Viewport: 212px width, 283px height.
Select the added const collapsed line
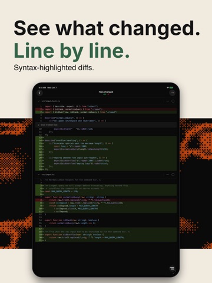[x=106, y=203]
